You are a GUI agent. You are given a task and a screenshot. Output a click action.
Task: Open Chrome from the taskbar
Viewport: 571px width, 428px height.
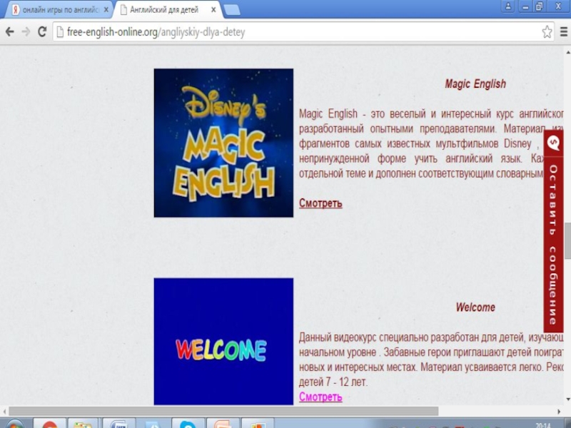point(49,424)
